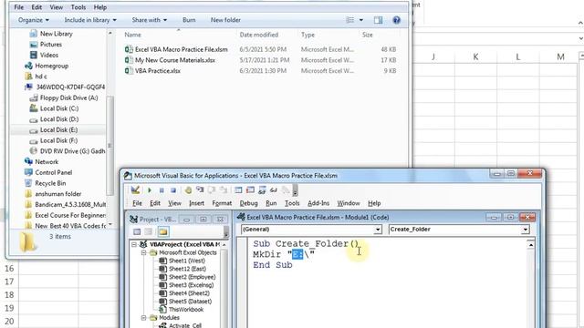The width and height of the screenshot is (584, 328).
Task: Open the anshuman folder in navigation pane
Action: click(57, 194)
